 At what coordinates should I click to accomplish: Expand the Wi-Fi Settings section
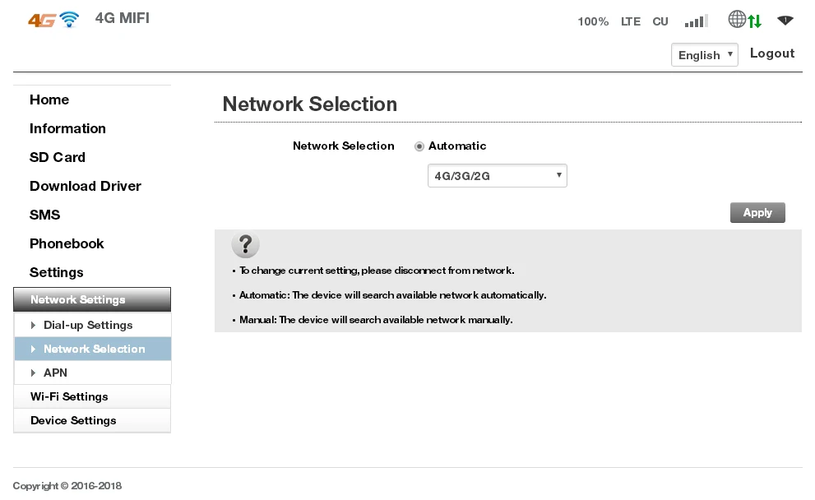69,396
